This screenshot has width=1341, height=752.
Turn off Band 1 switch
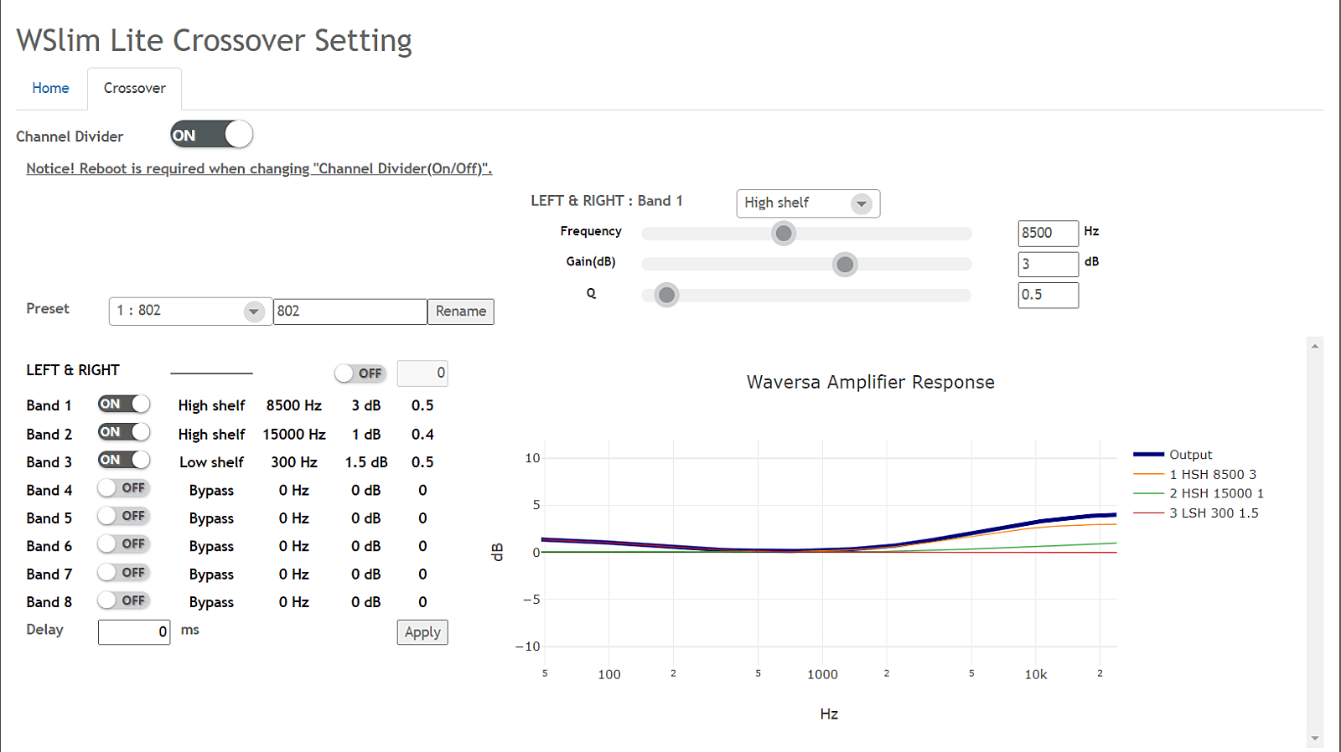pos(124,404)
